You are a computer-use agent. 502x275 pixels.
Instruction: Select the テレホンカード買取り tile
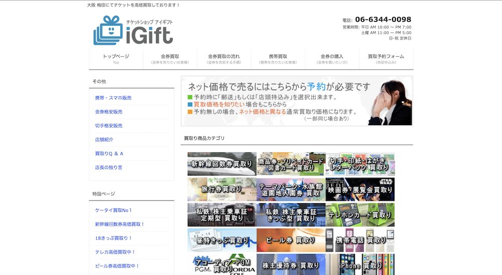coord(360,214)
